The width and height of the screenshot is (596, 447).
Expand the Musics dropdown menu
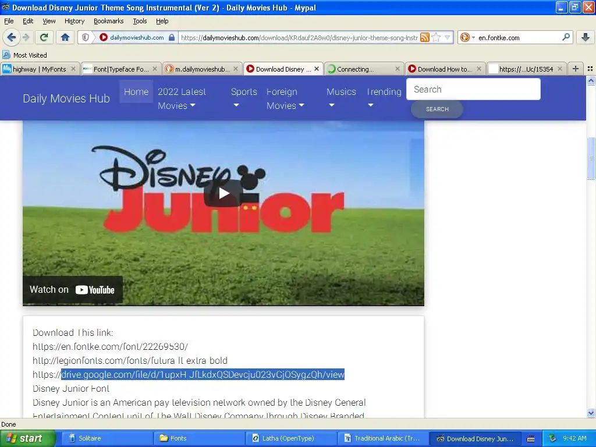click(x=341, y=98)
